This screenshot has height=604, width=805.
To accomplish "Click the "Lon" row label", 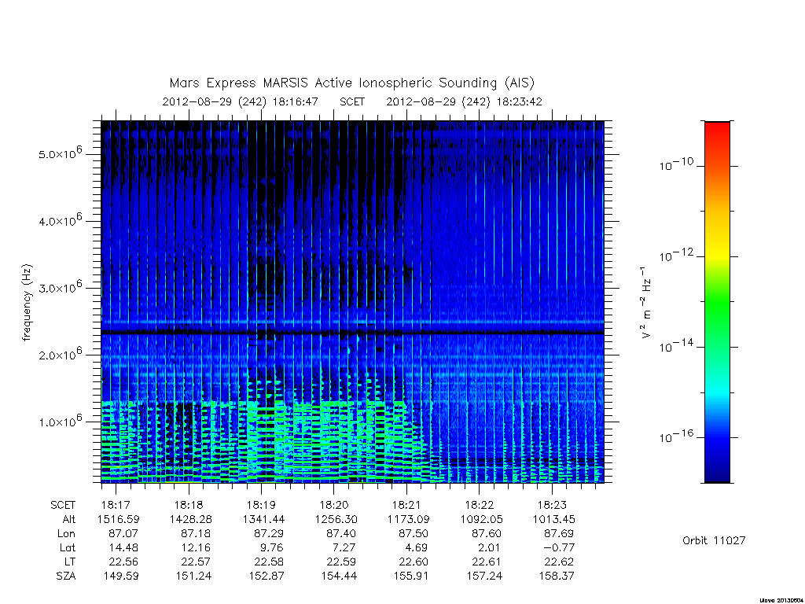I will [x=66, y=534].
